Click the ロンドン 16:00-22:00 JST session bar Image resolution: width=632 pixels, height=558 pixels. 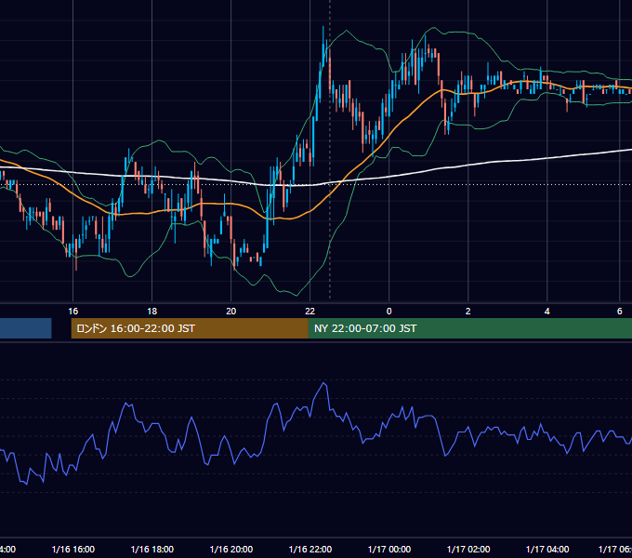[190, 328]
